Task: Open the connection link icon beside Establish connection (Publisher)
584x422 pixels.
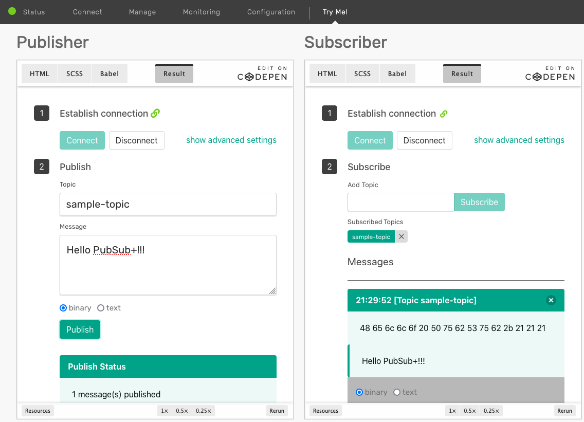Action: point(155,113)
